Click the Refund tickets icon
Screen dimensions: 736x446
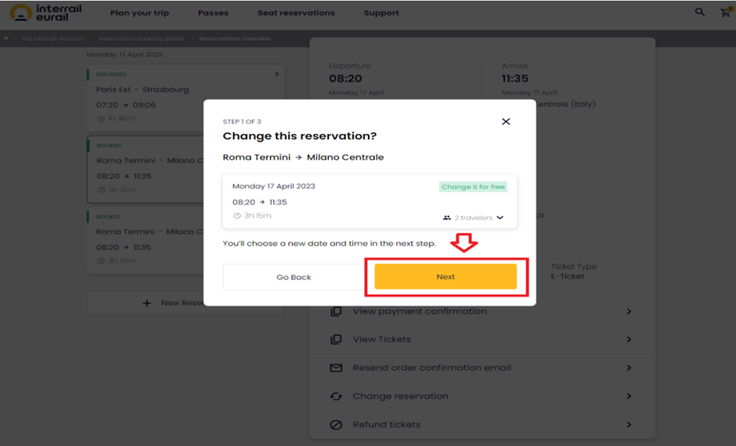pos(336,424)
